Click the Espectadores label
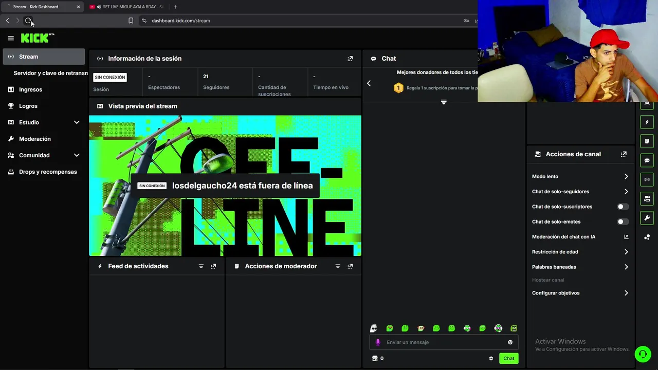This screenshot has width=658, height=370. pos(164,87)
